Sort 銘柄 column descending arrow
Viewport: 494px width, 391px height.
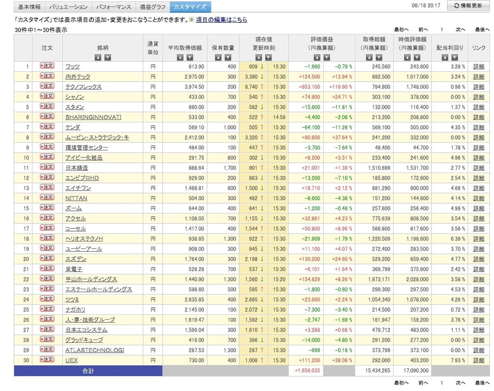[x=108, y=58]
